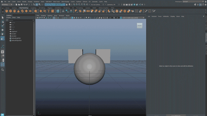Click the polygon Type tool icon
This screenshot has width=207, height=116.
49,11
